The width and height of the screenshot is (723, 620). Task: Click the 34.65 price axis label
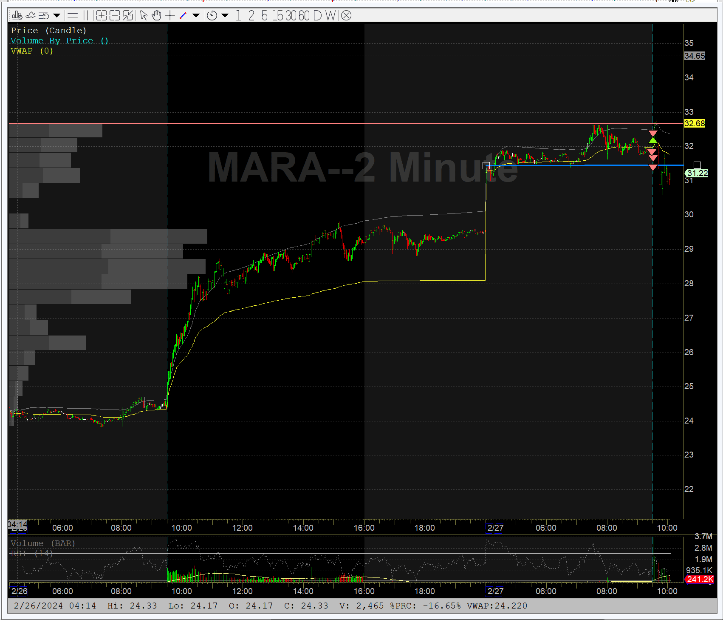[695, 56]
